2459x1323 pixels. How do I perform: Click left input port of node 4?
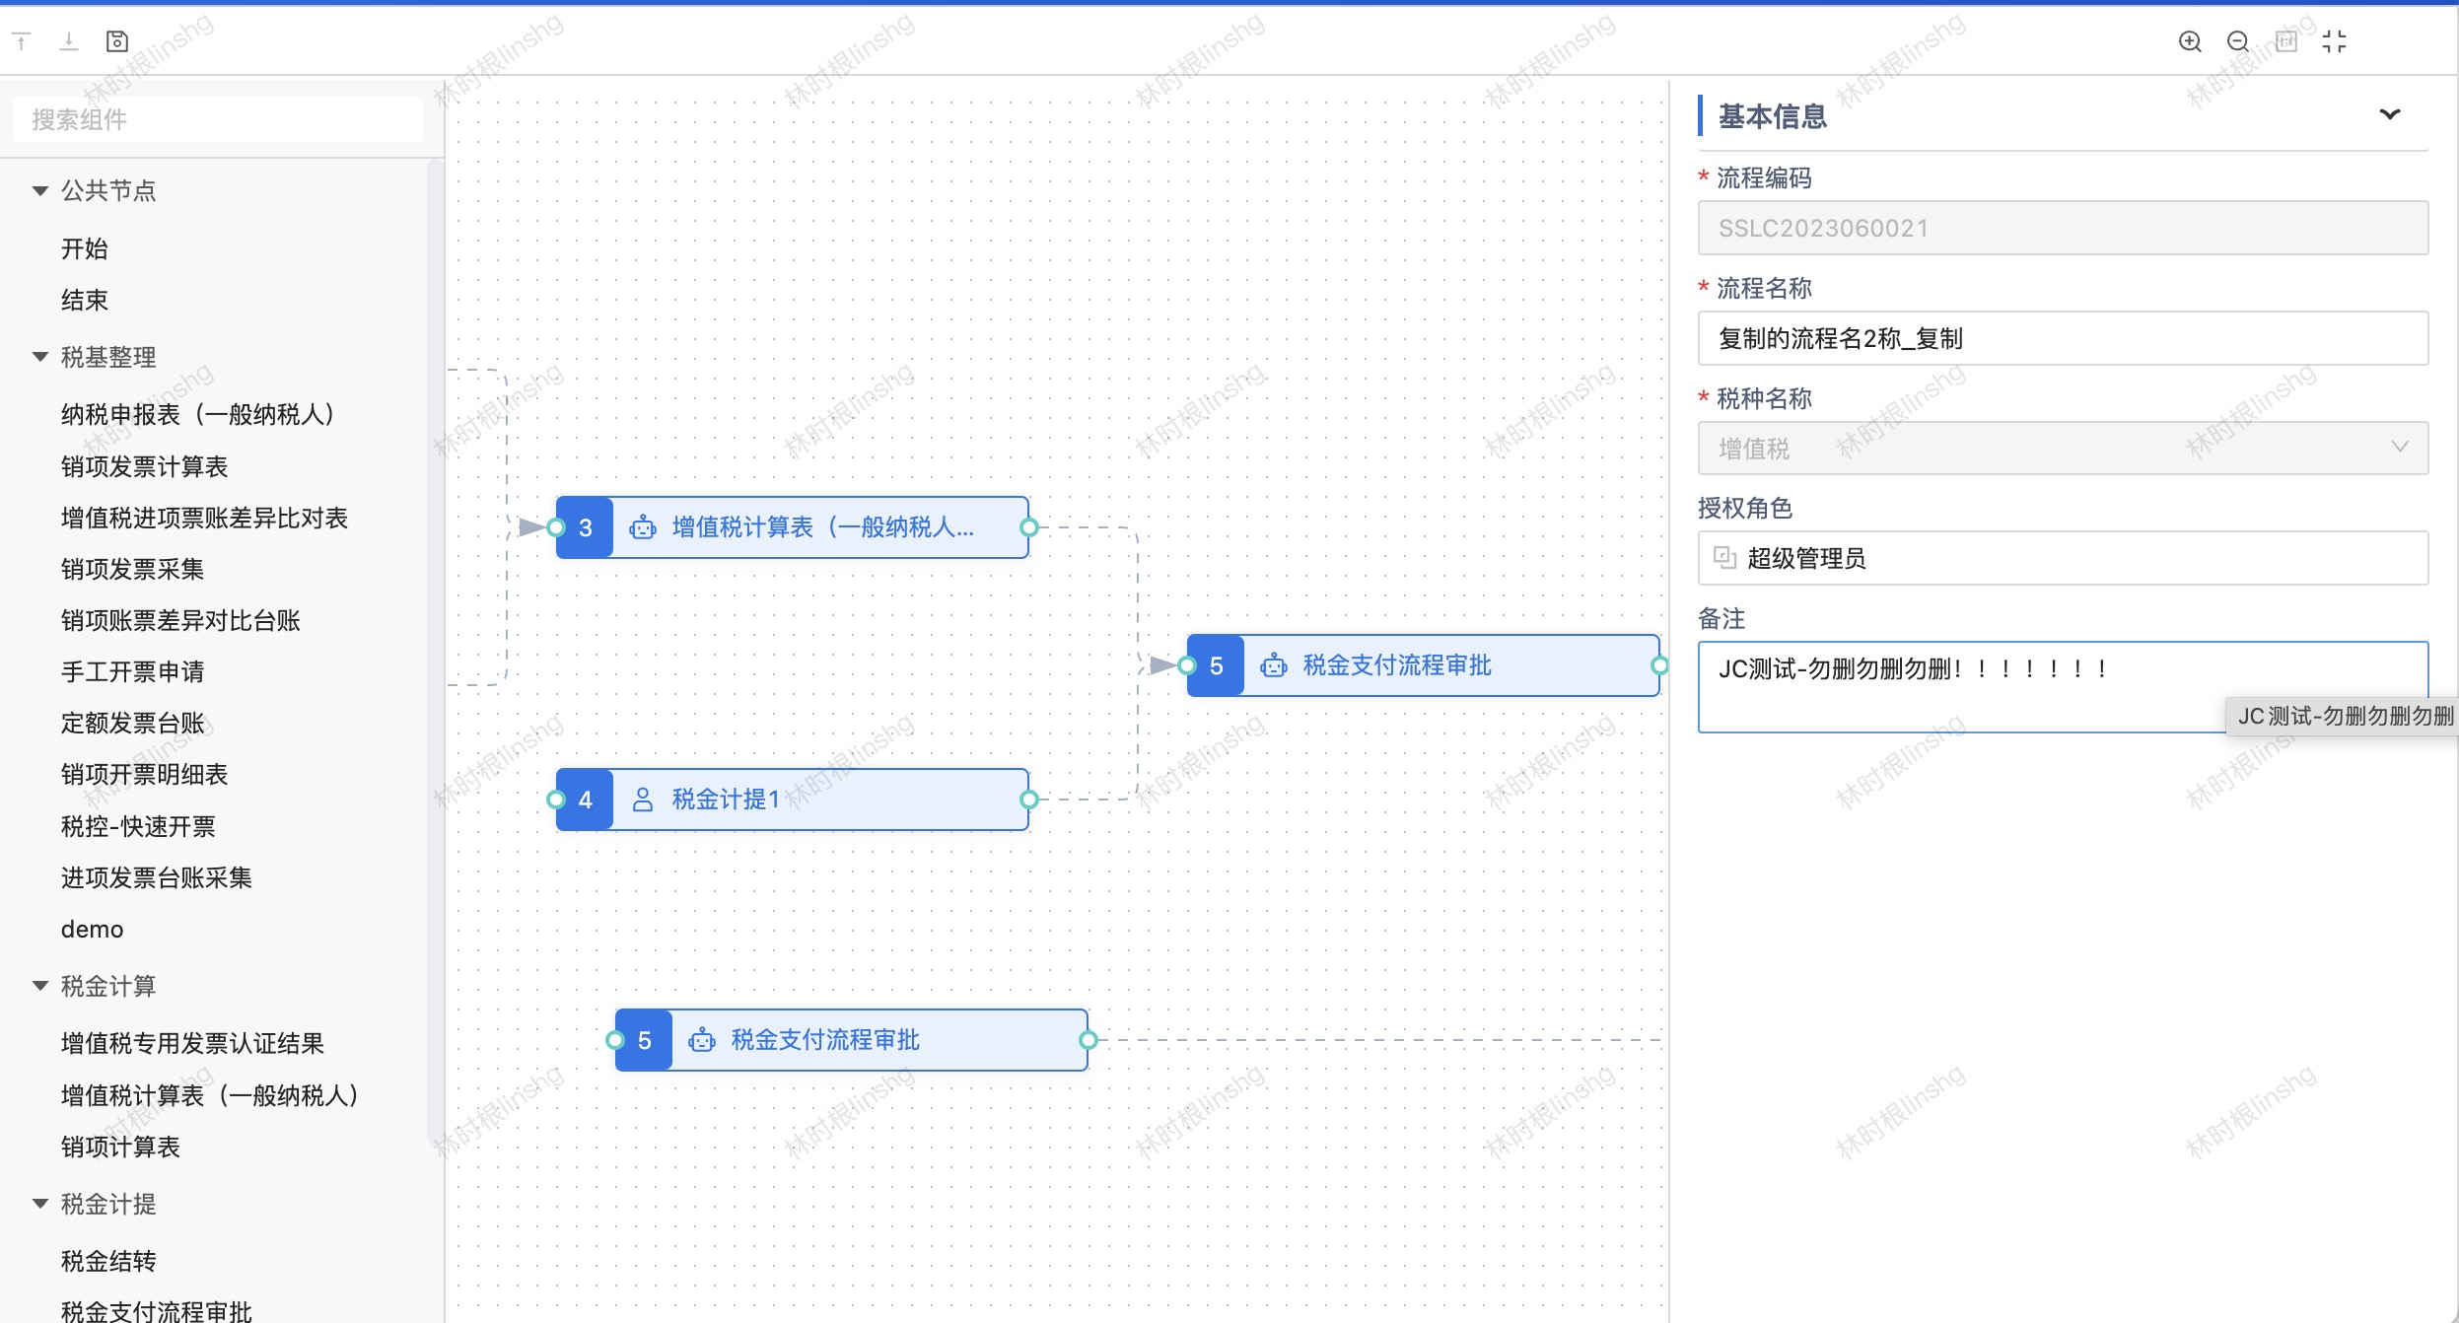click(556, 800)
